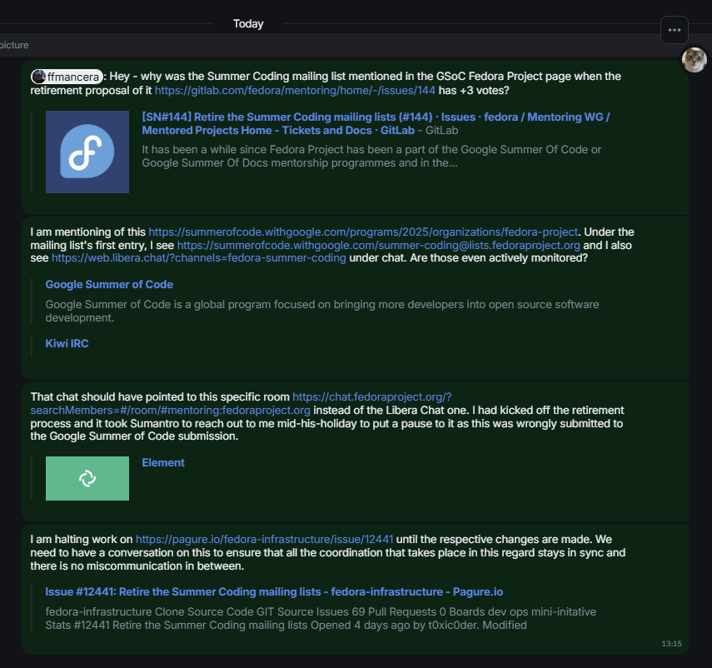The image size is (712, 668).
Task: Open the Google Summer of Code preview title
Action: (x=109, y=284)
